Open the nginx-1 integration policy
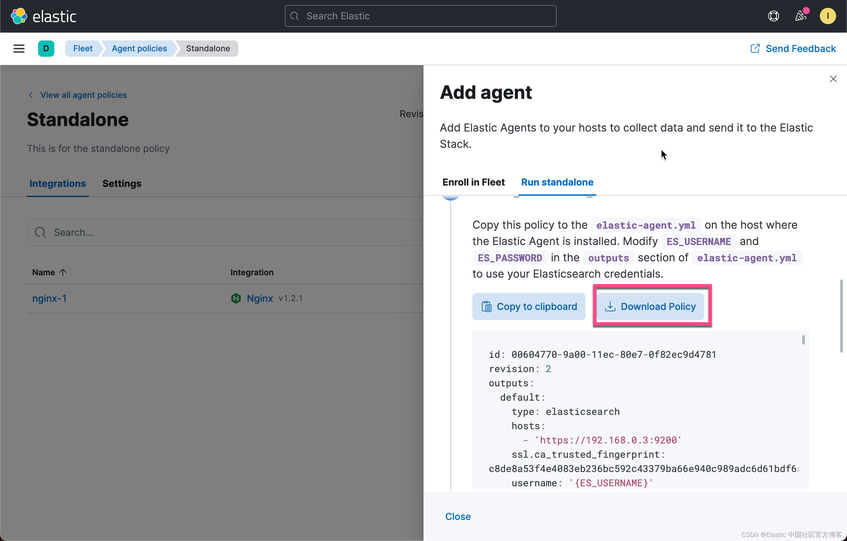 [49, 298]
